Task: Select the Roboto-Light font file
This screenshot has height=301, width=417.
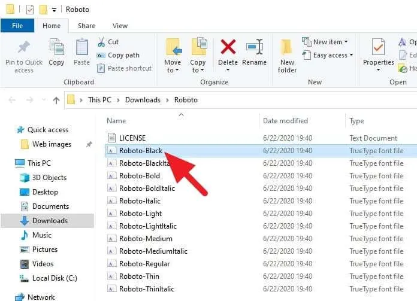Action: pyautogui.click(x=140, y=214)
